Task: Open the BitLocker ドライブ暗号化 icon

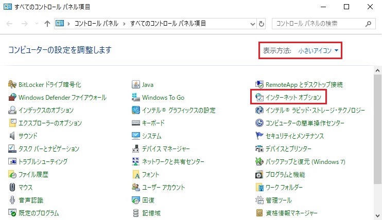Action: pyautogui.click(x=12, y=84)
